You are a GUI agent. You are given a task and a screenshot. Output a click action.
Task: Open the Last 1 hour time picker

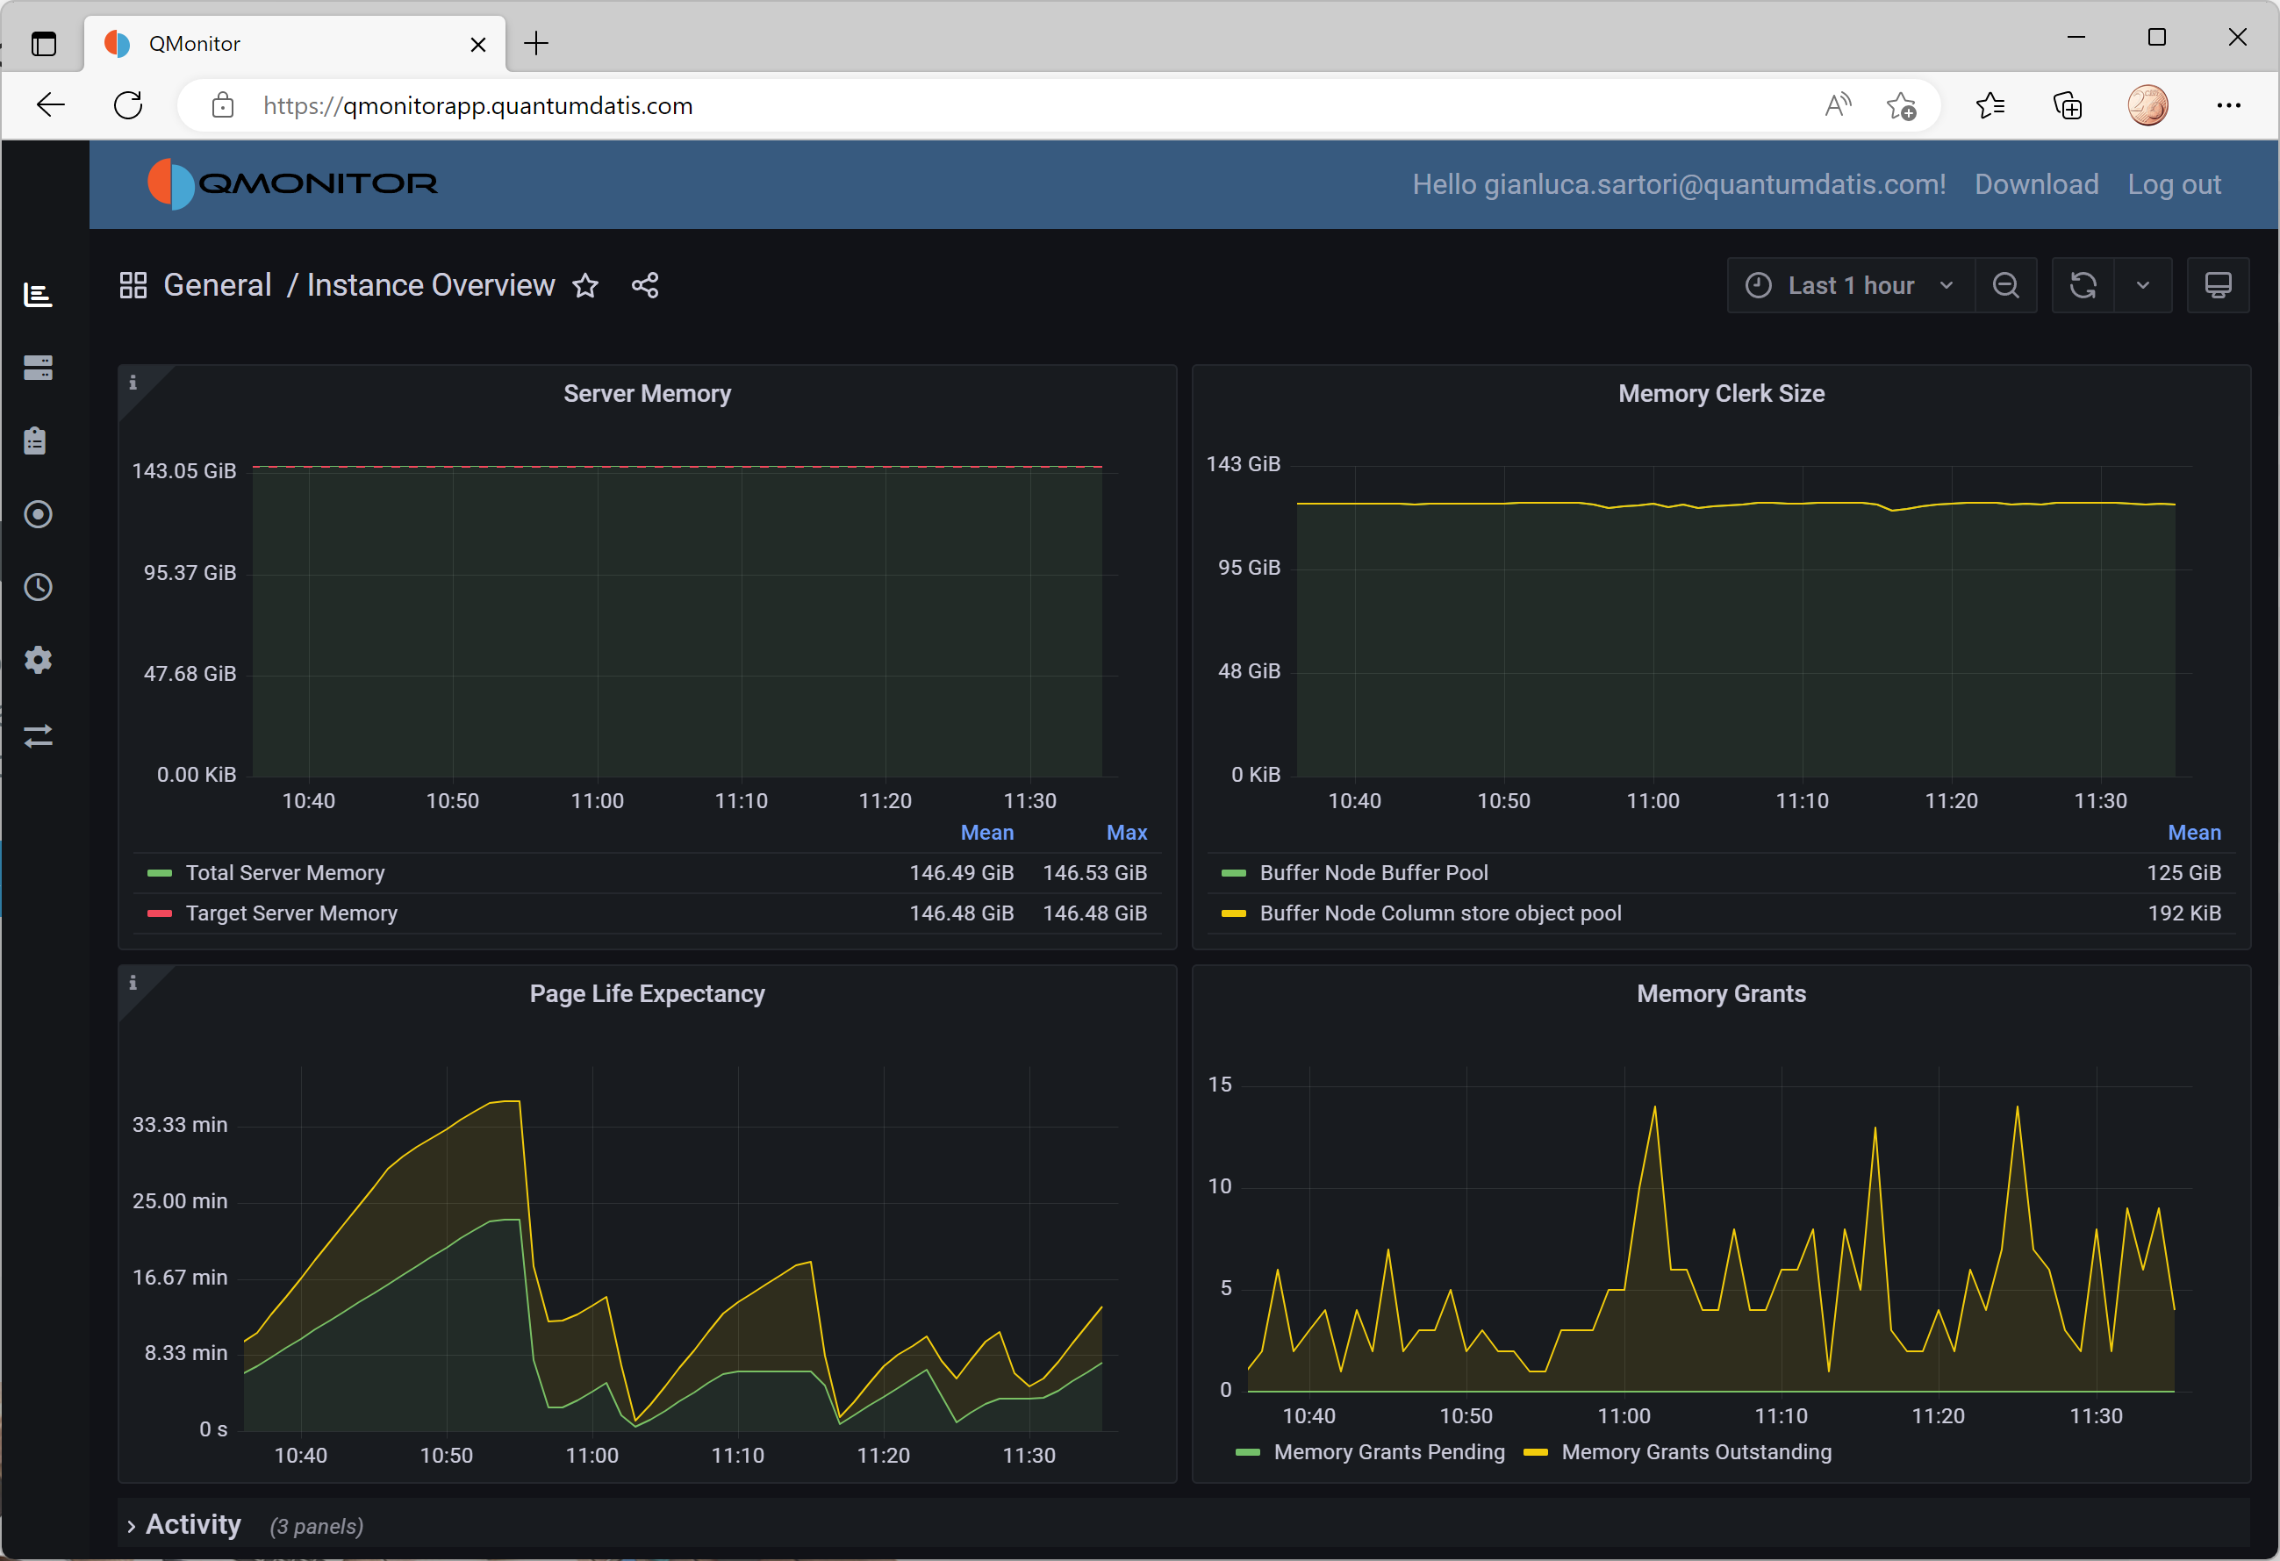[1849, 285]
